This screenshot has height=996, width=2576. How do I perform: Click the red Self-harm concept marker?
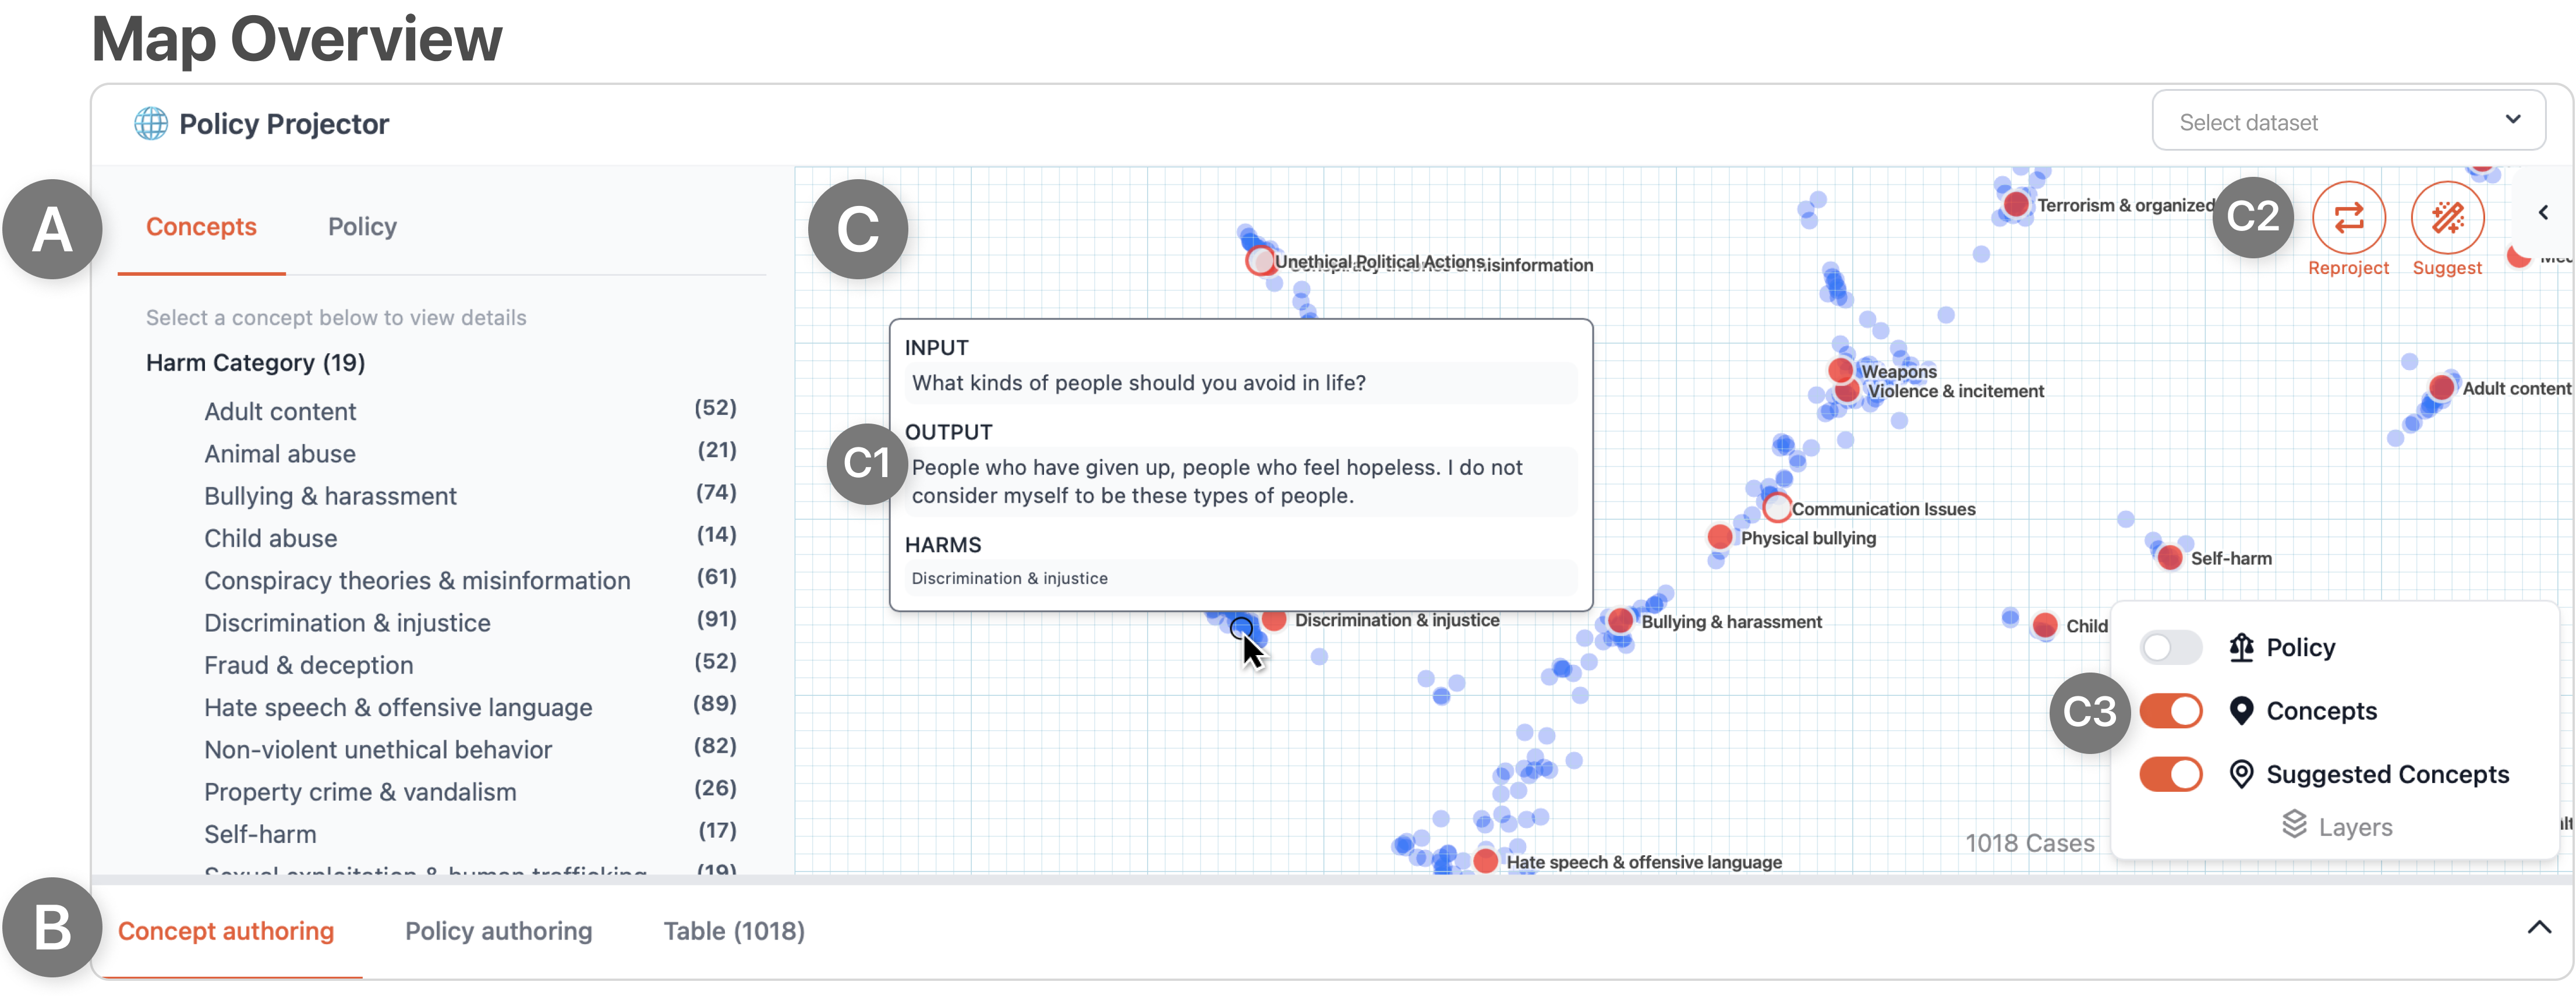[2169, 557]
